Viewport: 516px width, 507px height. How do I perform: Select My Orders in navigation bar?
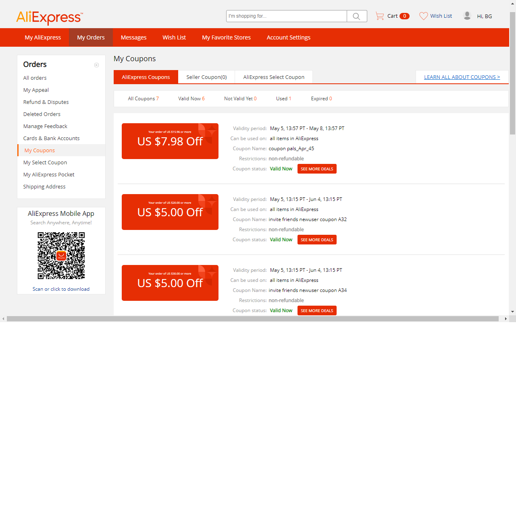(91, 37)
